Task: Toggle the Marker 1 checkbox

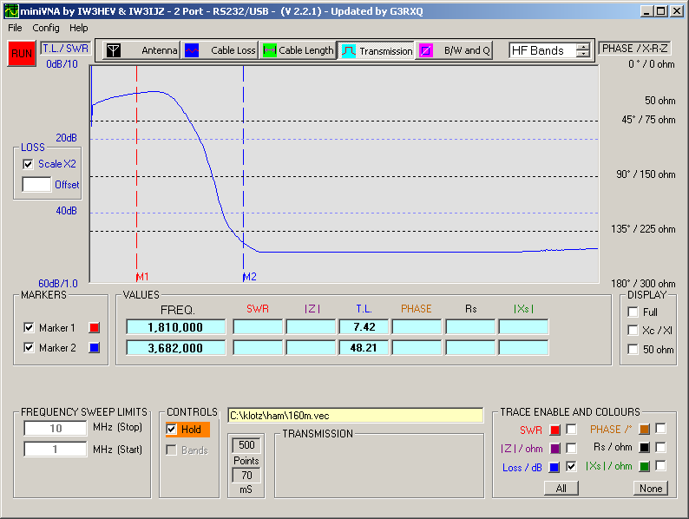Action: pyautogui.click(x=29, y=327)
